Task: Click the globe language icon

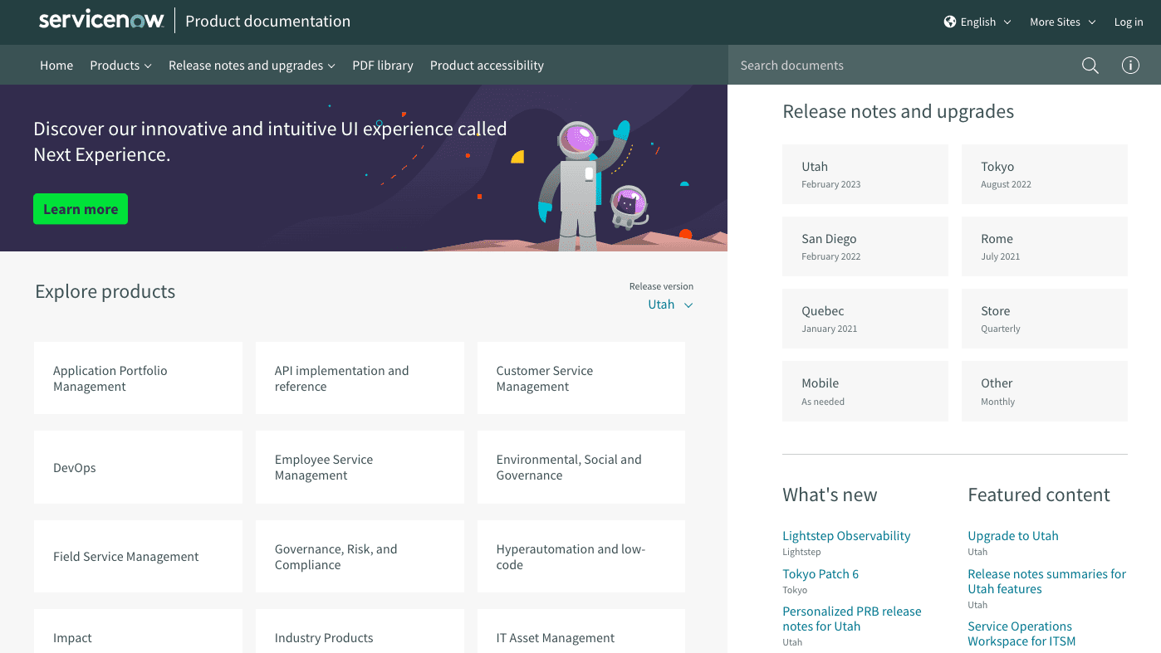Action: pyautogui.click(x=950, y=22)
